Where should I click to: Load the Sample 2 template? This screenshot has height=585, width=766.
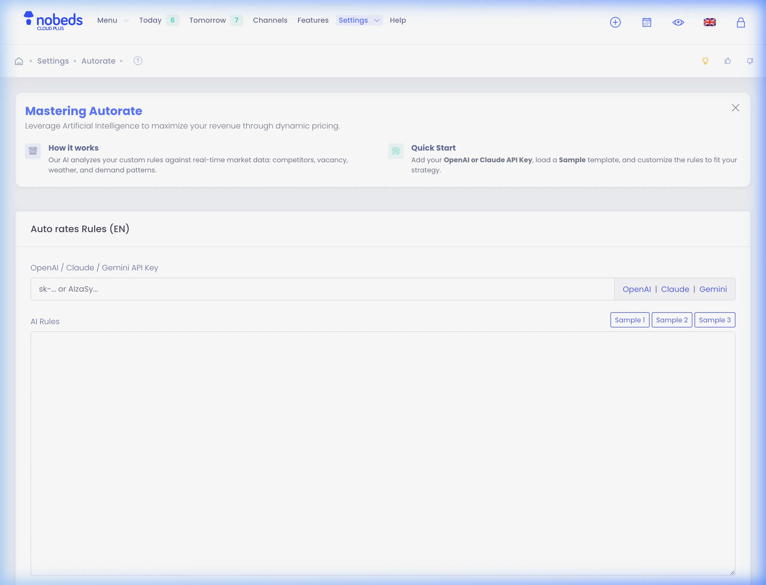click(671, 320)
